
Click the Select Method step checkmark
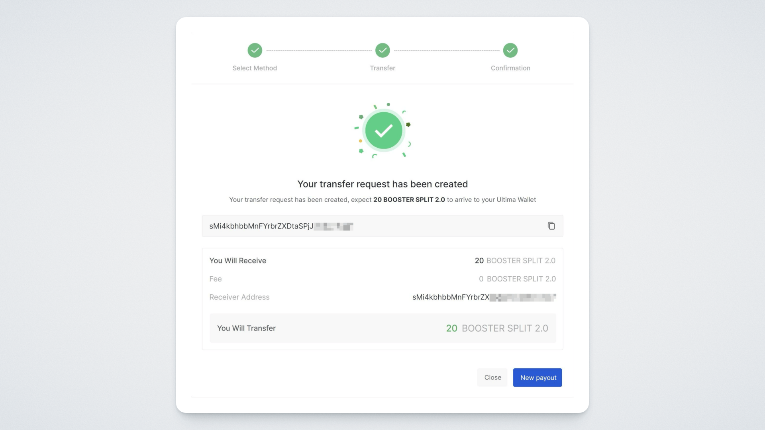pos(255,51)
